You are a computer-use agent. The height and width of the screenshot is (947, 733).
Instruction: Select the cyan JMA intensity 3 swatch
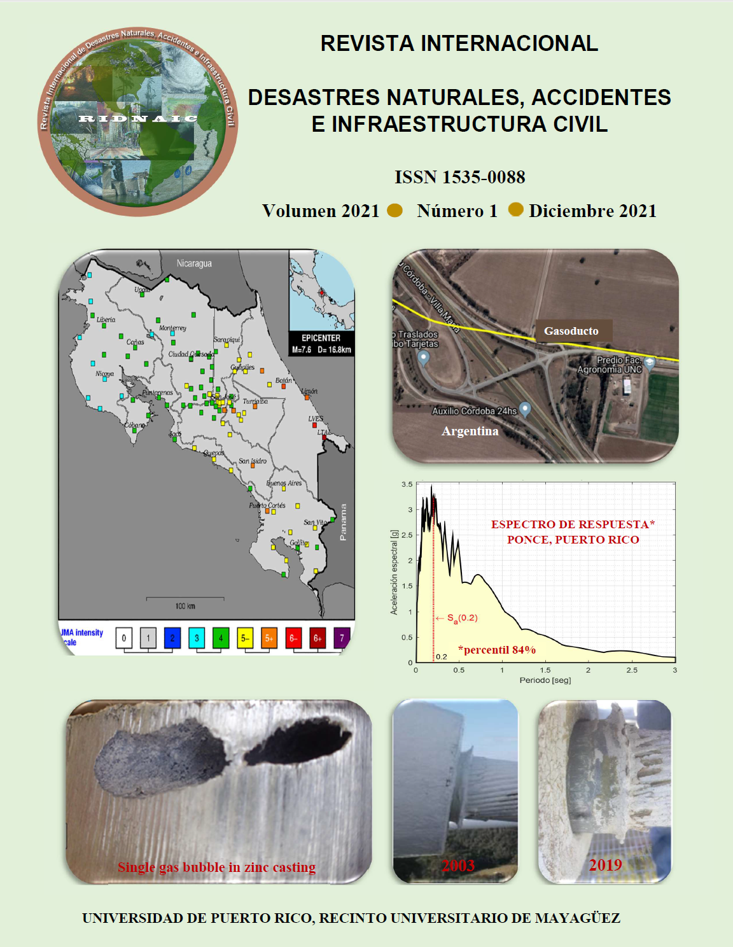197,638
